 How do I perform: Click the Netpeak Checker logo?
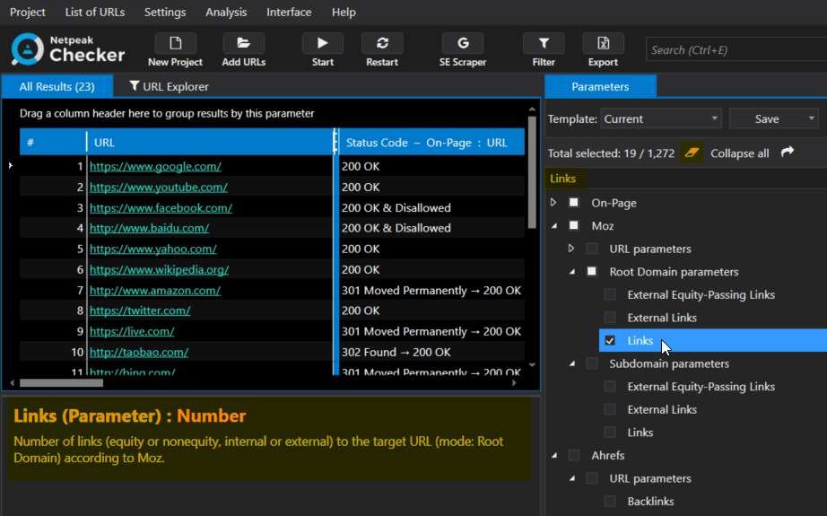tap(67, 49)
